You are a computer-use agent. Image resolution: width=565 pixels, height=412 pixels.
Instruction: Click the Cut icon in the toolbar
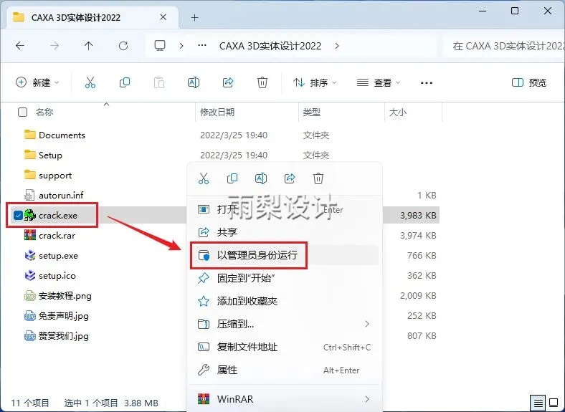[90, 82]
